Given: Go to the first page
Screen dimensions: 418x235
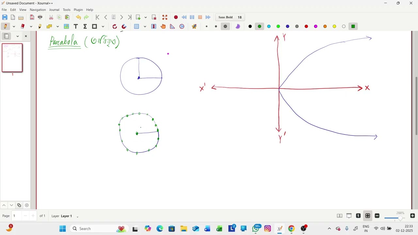Looking at the screenshot, I should point(97,17).
